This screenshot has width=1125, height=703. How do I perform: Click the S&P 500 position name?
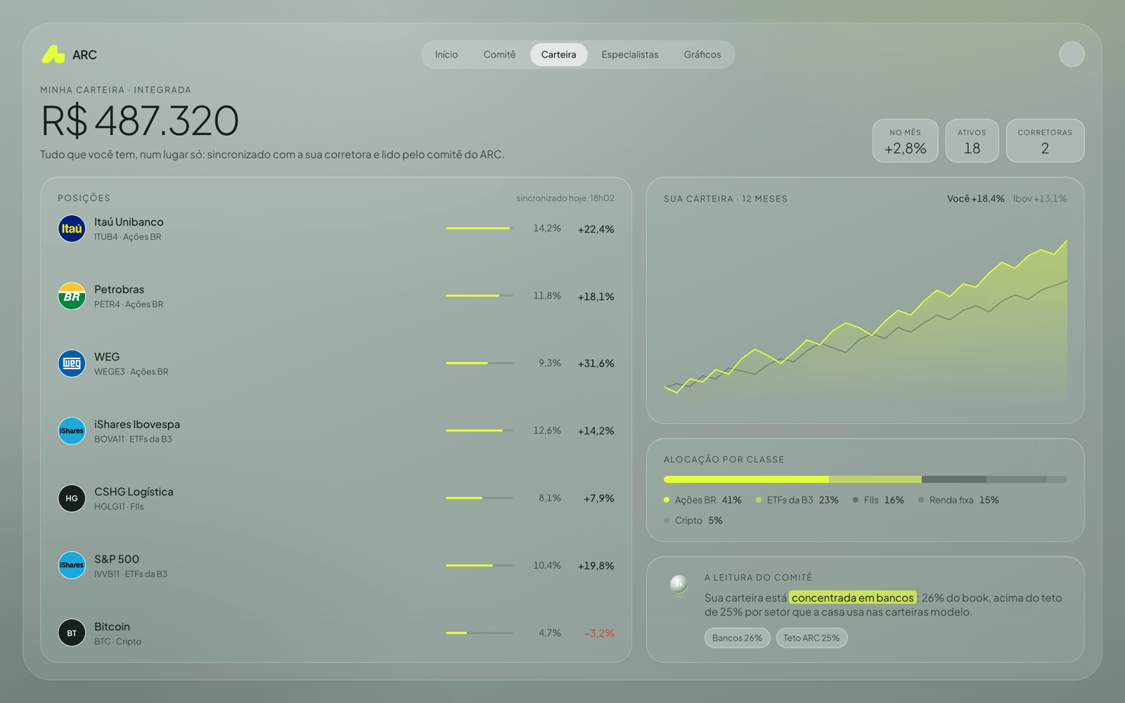[117, 560]
